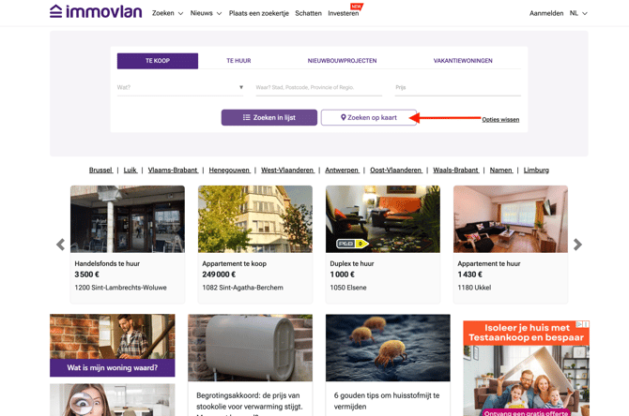Open the Begrotingsakkoord stookolie article title

[x=250, y=405]
